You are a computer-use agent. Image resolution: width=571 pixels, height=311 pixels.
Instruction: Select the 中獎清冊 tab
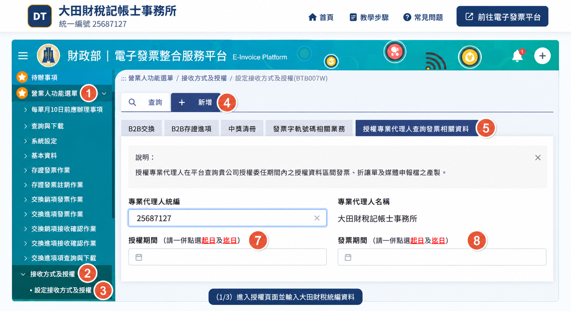242,129
